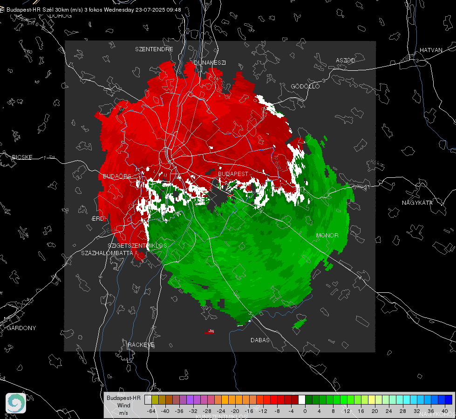Screen dimensions: 456x419
Task: Click the radar title with timestamp 09:48
Action: [x=94, y=10]
